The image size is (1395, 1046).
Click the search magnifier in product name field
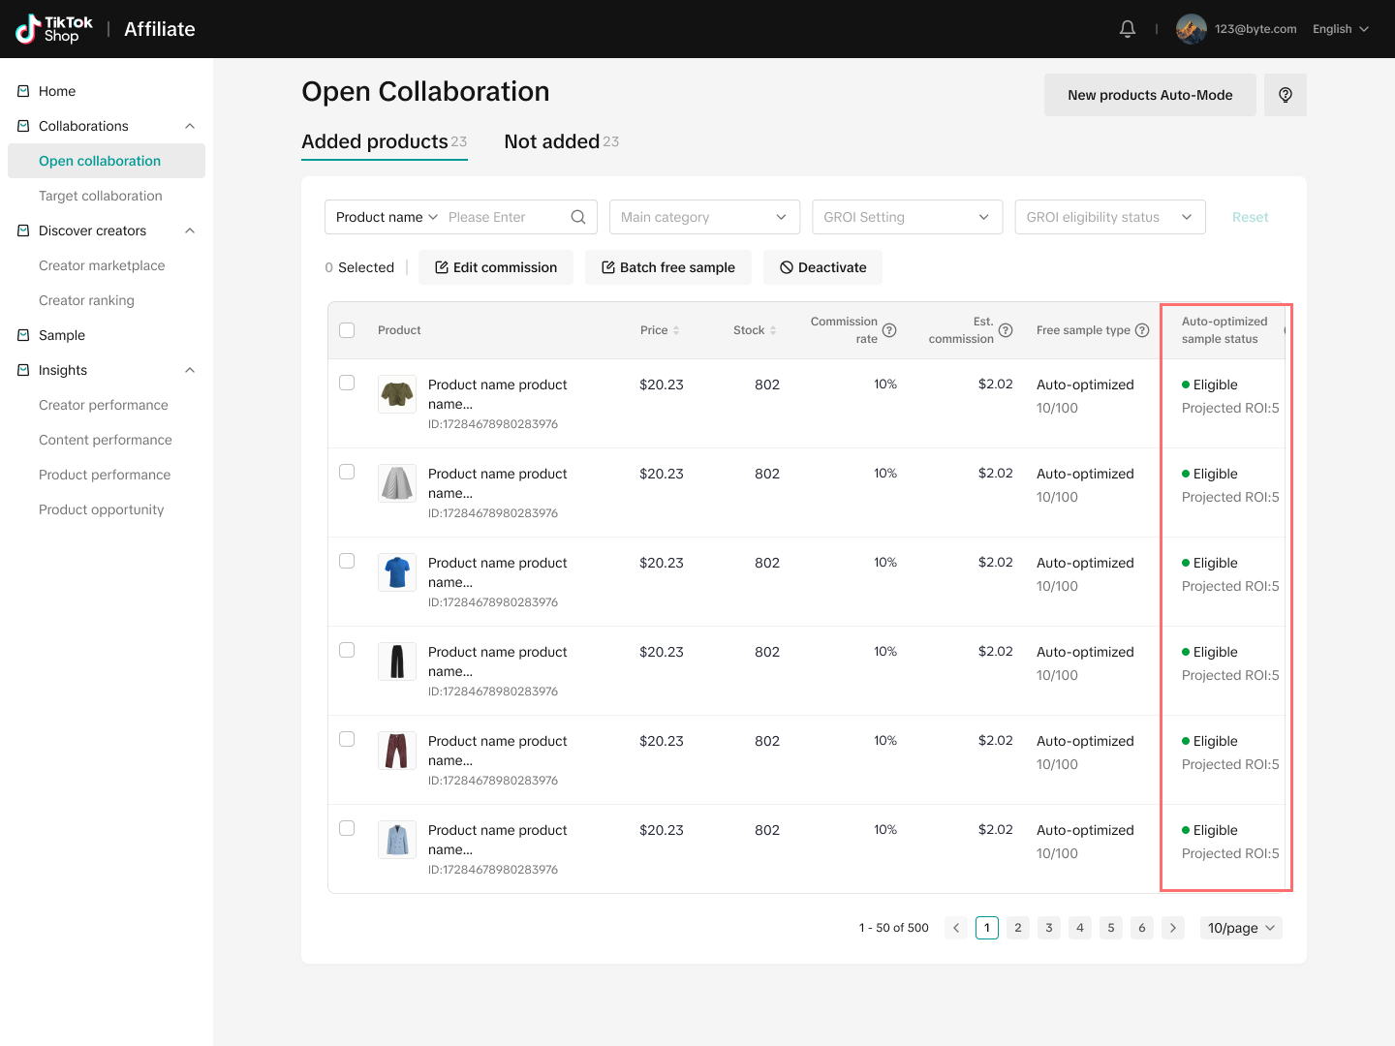coord(578,217)
